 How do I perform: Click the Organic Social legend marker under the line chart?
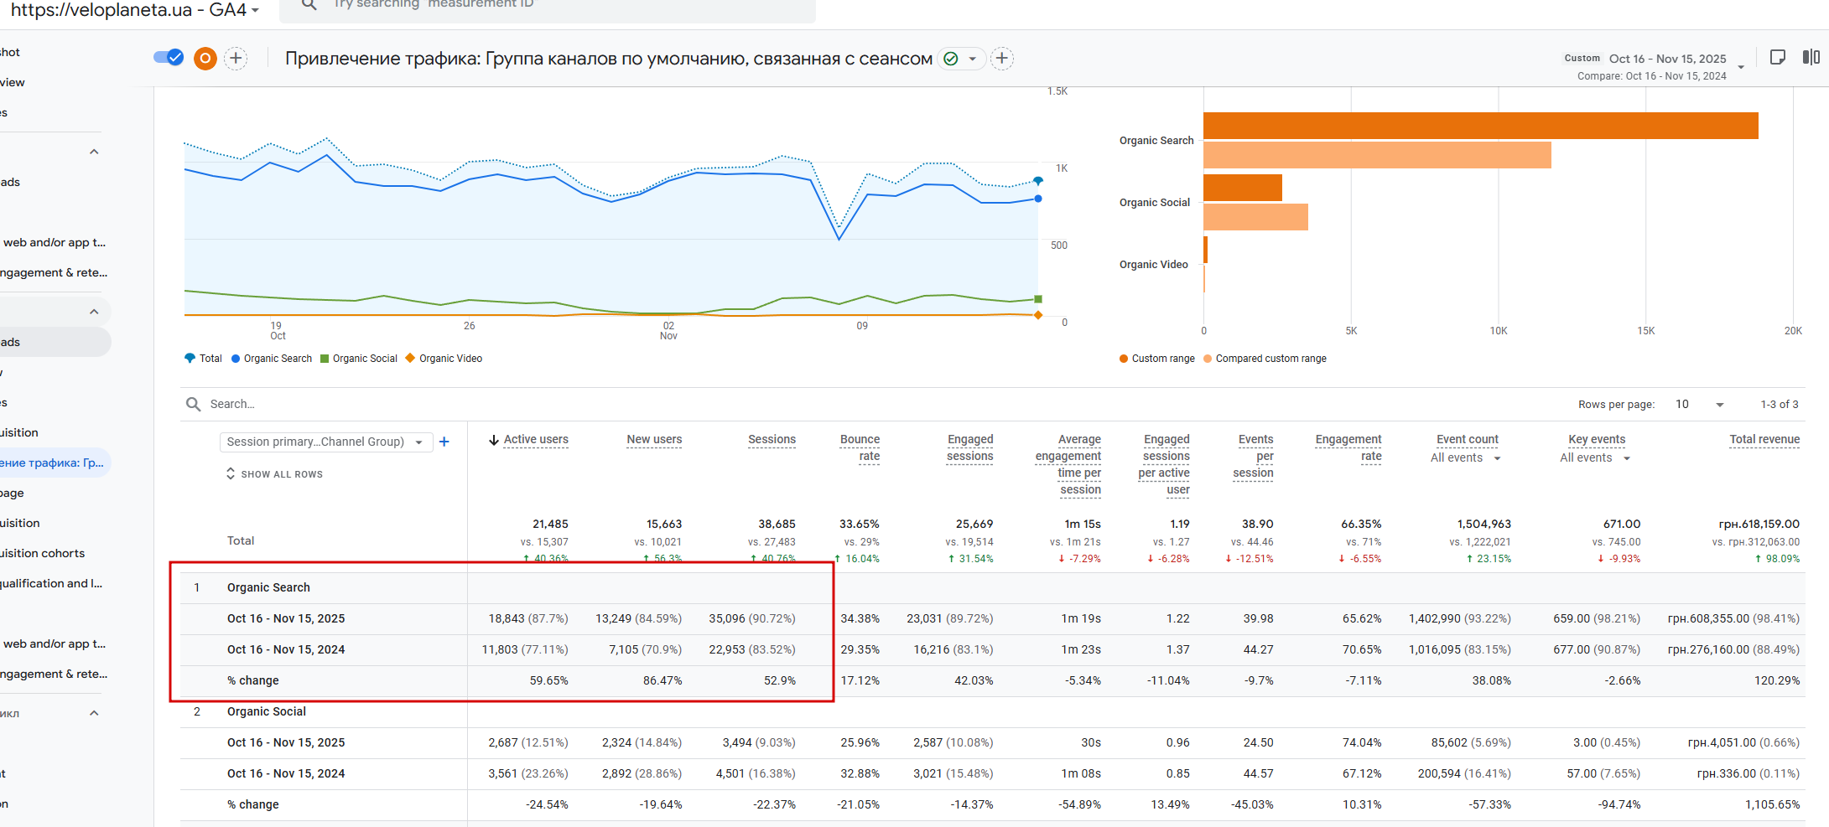point(325,359)
